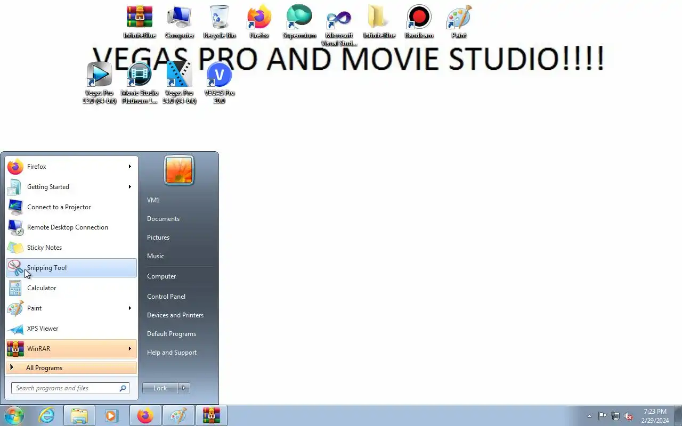The image size is (682, 426).
Task: Launch Paint from Start menu
Action: point(71,308)
